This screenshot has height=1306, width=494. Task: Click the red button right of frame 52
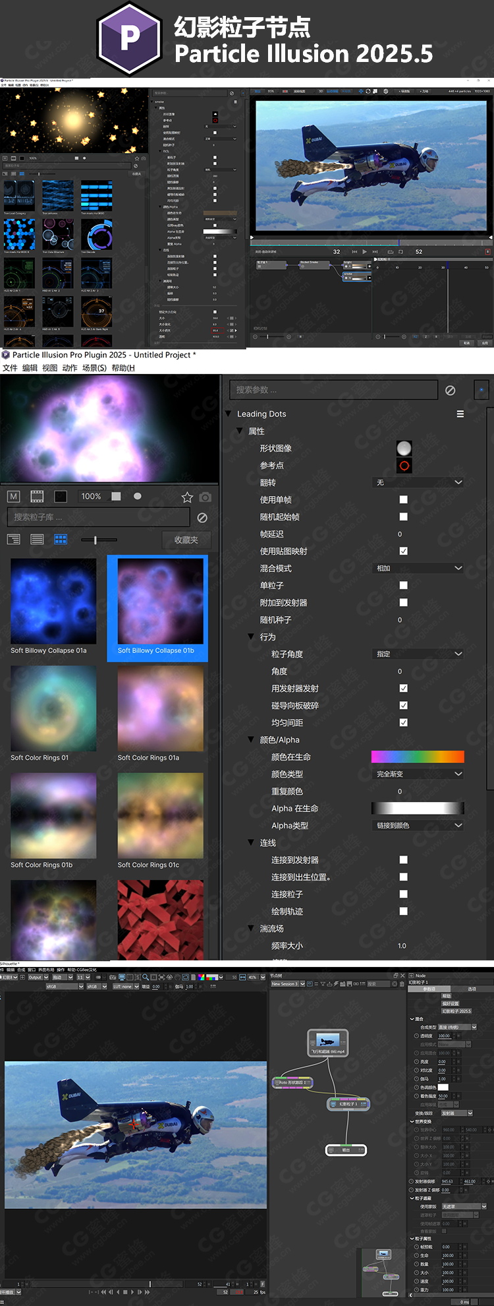click(x=487, y=252)
